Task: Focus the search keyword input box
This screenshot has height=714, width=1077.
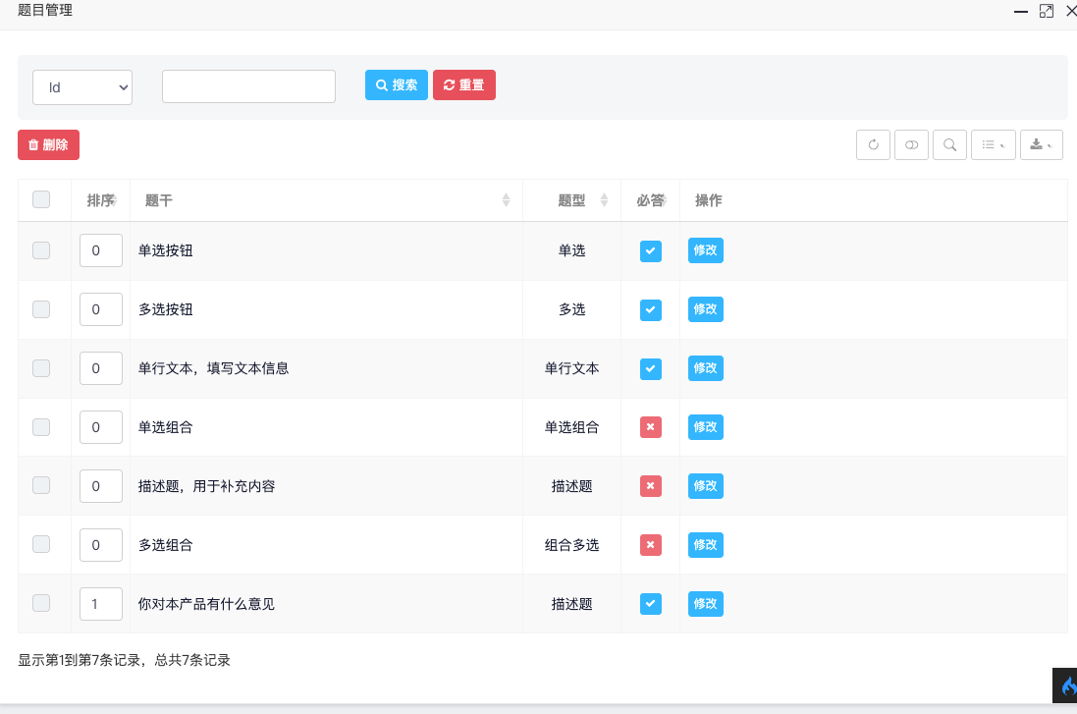Action: coord(248,86)
